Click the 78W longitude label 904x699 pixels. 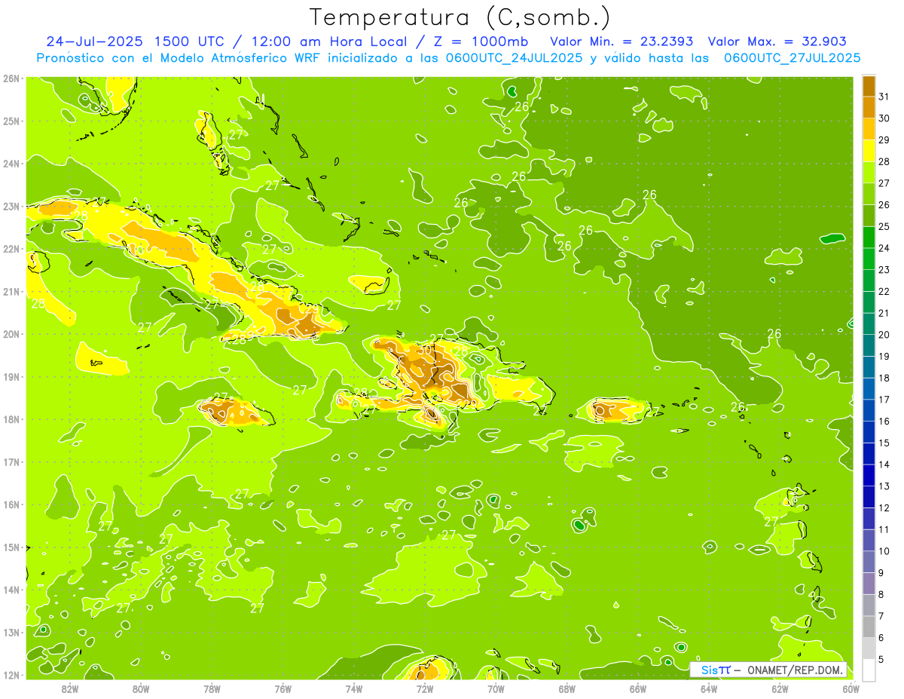[x=212, y=688]
